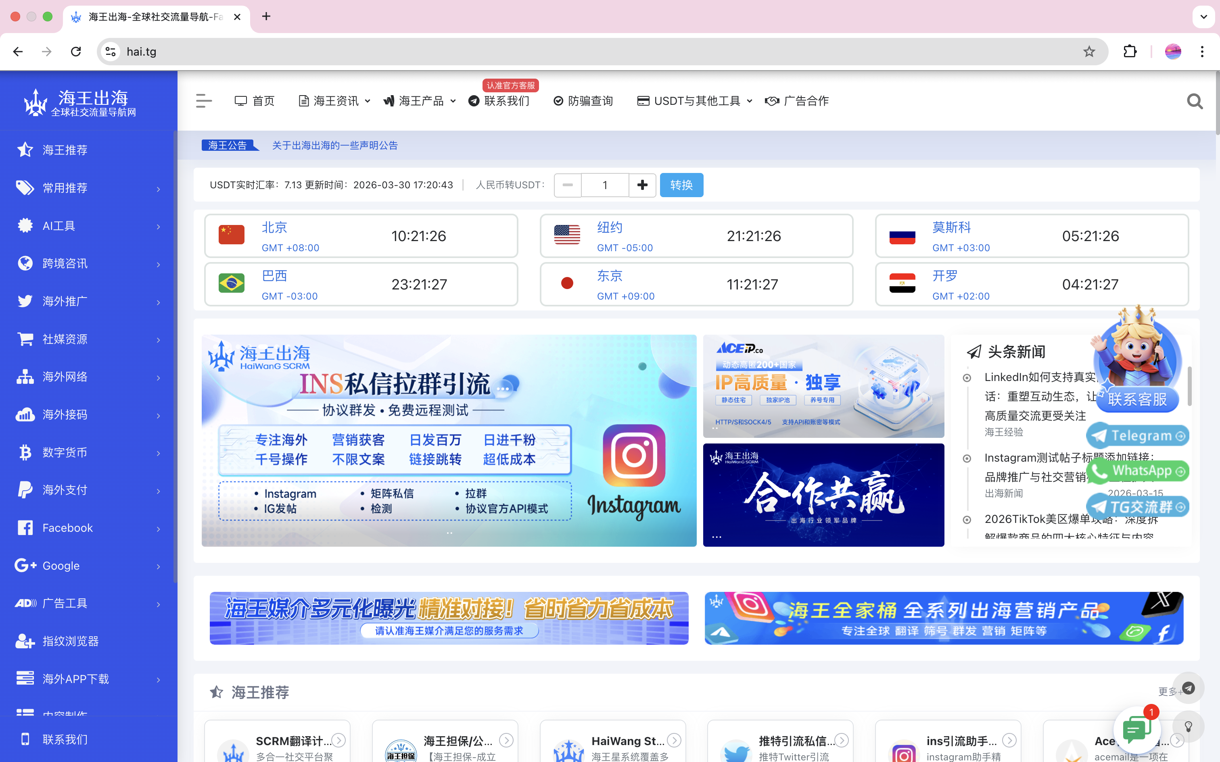Open the 关于出海出海的一些声明公告 announcement link

click(335, 145)
